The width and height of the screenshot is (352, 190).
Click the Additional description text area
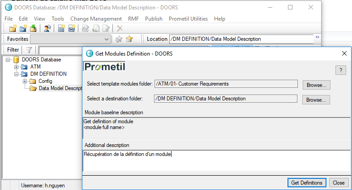(217, 161)
